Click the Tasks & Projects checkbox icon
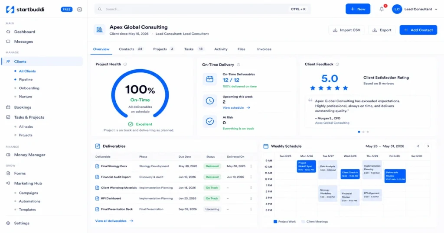Viewport: 444px width, 233px height. coord(8,117)
